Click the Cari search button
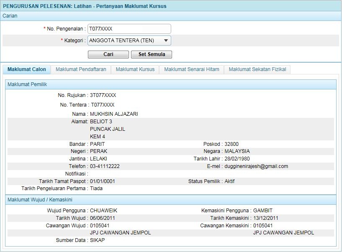 click(x=108, y=54)
